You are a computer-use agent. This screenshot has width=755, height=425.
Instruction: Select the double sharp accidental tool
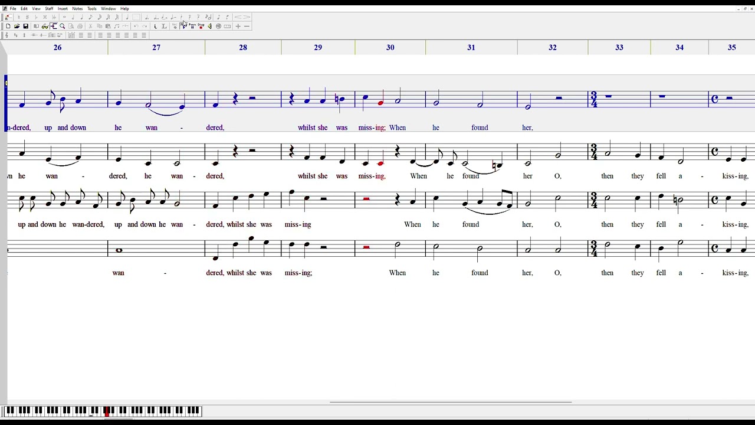tap(45, 17)
